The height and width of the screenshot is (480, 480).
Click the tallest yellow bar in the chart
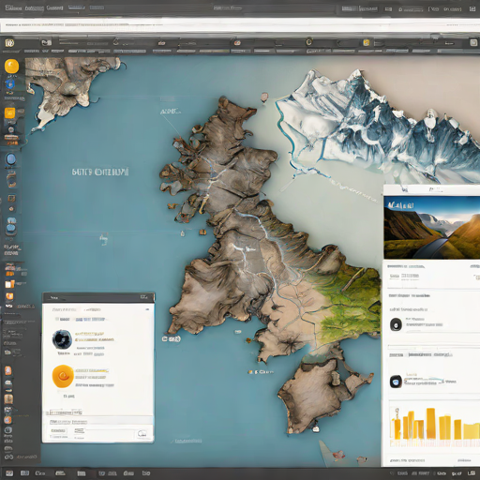[x=430, y=423]
